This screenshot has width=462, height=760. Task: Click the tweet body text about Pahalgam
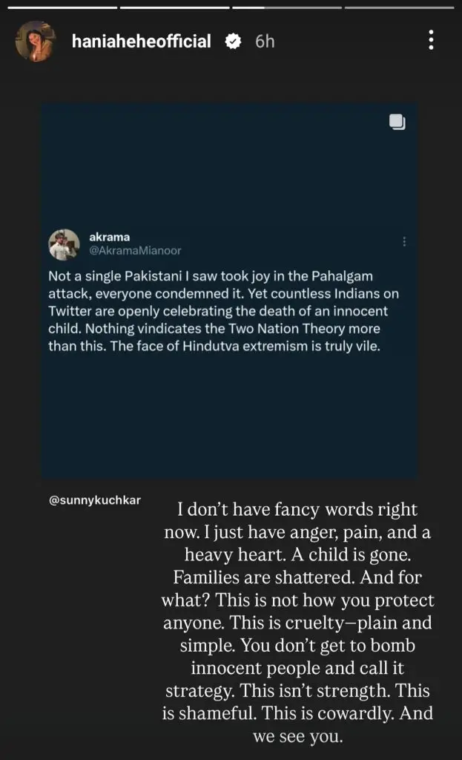point(219,311)
